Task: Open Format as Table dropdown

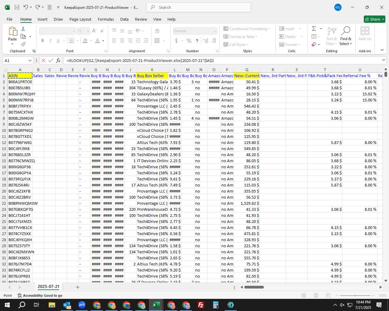Action: point(240,36)
